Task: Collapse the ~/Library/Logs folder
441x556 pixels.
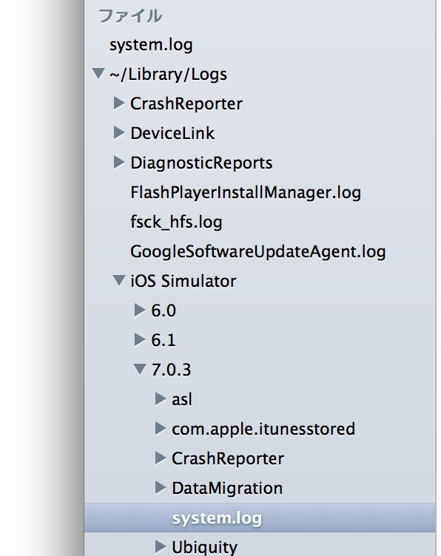Action: tap(98, 74)
